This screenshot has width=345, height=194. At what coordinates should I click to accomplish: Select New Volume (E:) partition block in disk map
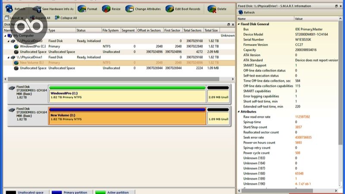127,116
